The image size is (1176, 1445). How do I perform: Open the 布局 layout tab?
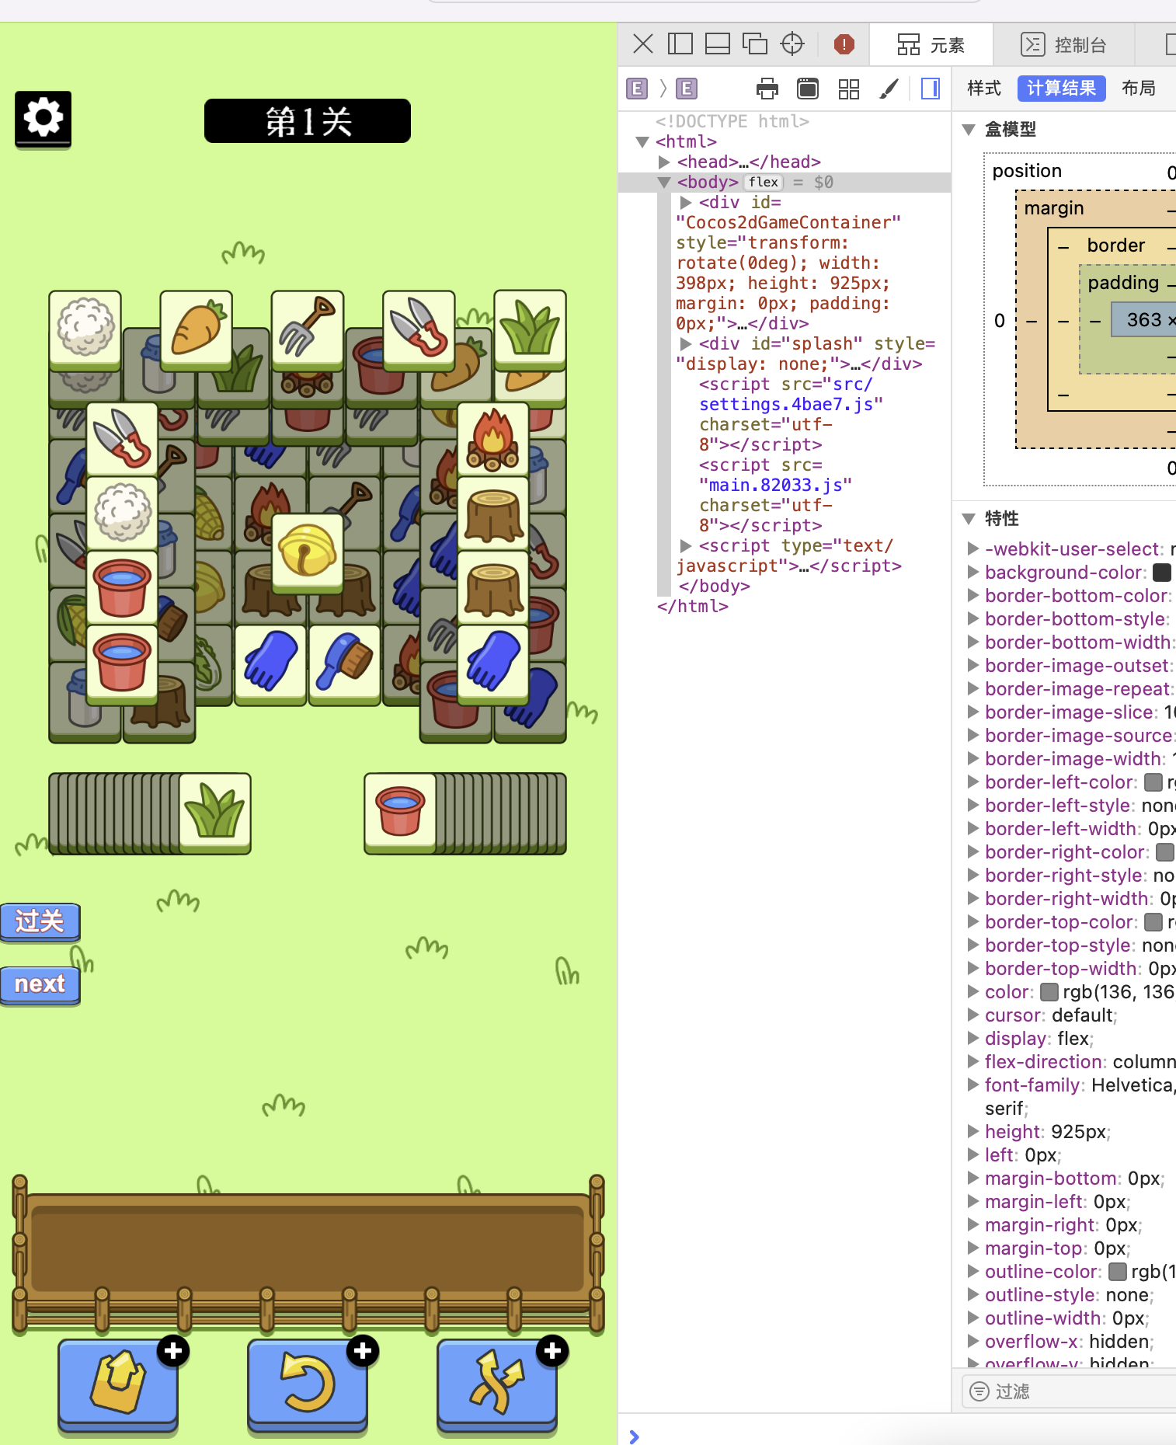pos(1139,89)
